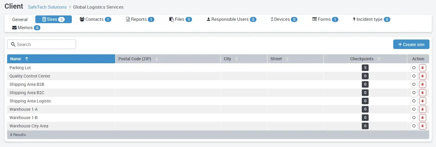Screen dimensions: 436x147
Task: Delete the Warehouse 1-B site
Action: [422, 118]
